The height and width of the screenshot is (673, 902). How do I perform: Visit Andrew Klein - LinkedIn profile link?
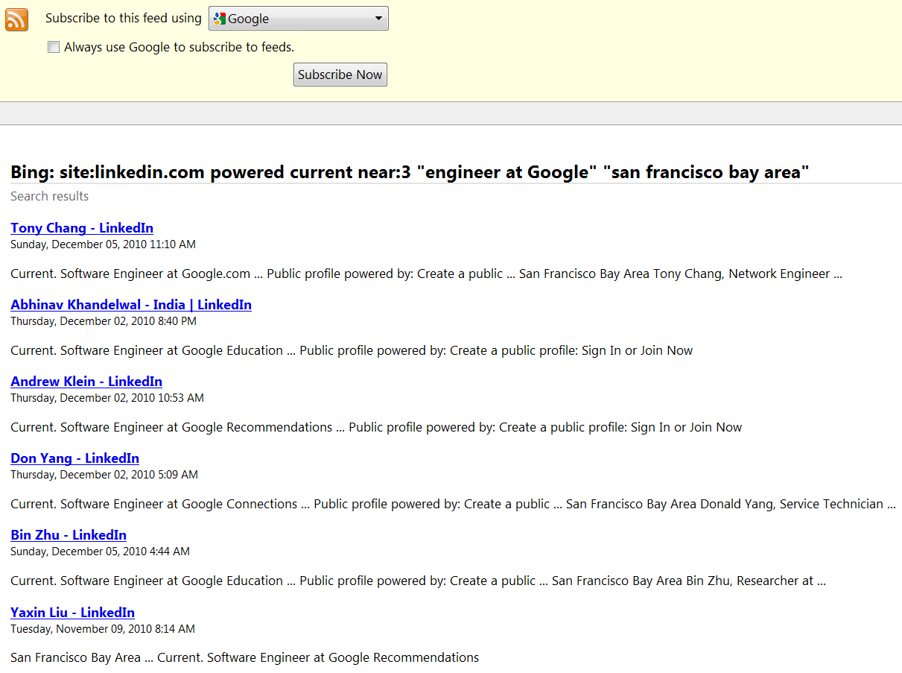click(x=86, y=382)
